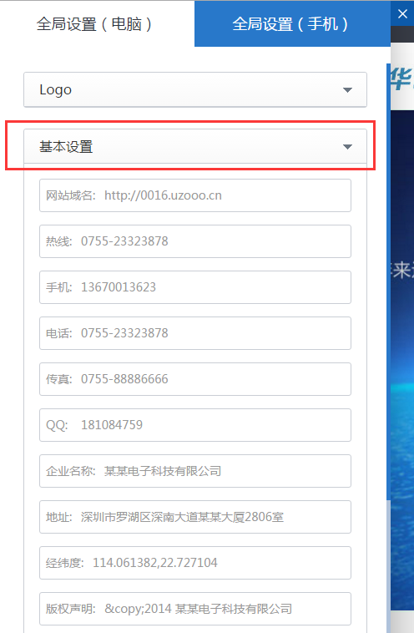Click the partial site logo in preview
This screenshot has width=414, height=633.
pos(401,79)
